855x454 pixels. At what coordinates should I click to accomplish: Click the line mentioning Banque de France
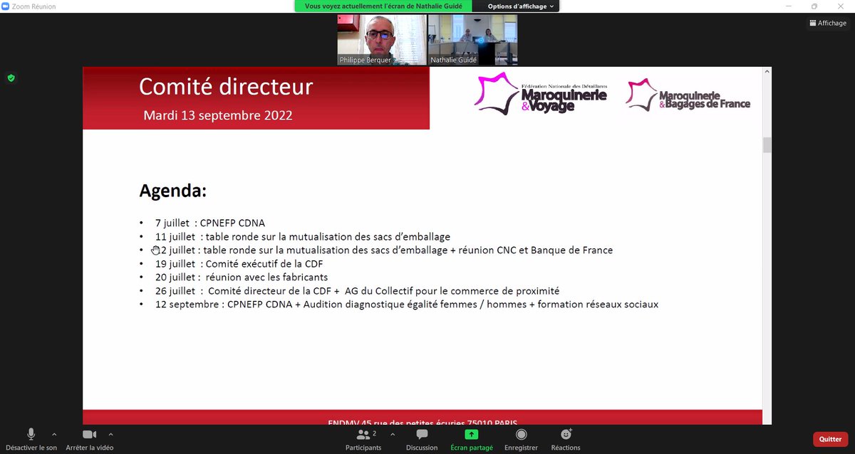coord(384,250)
